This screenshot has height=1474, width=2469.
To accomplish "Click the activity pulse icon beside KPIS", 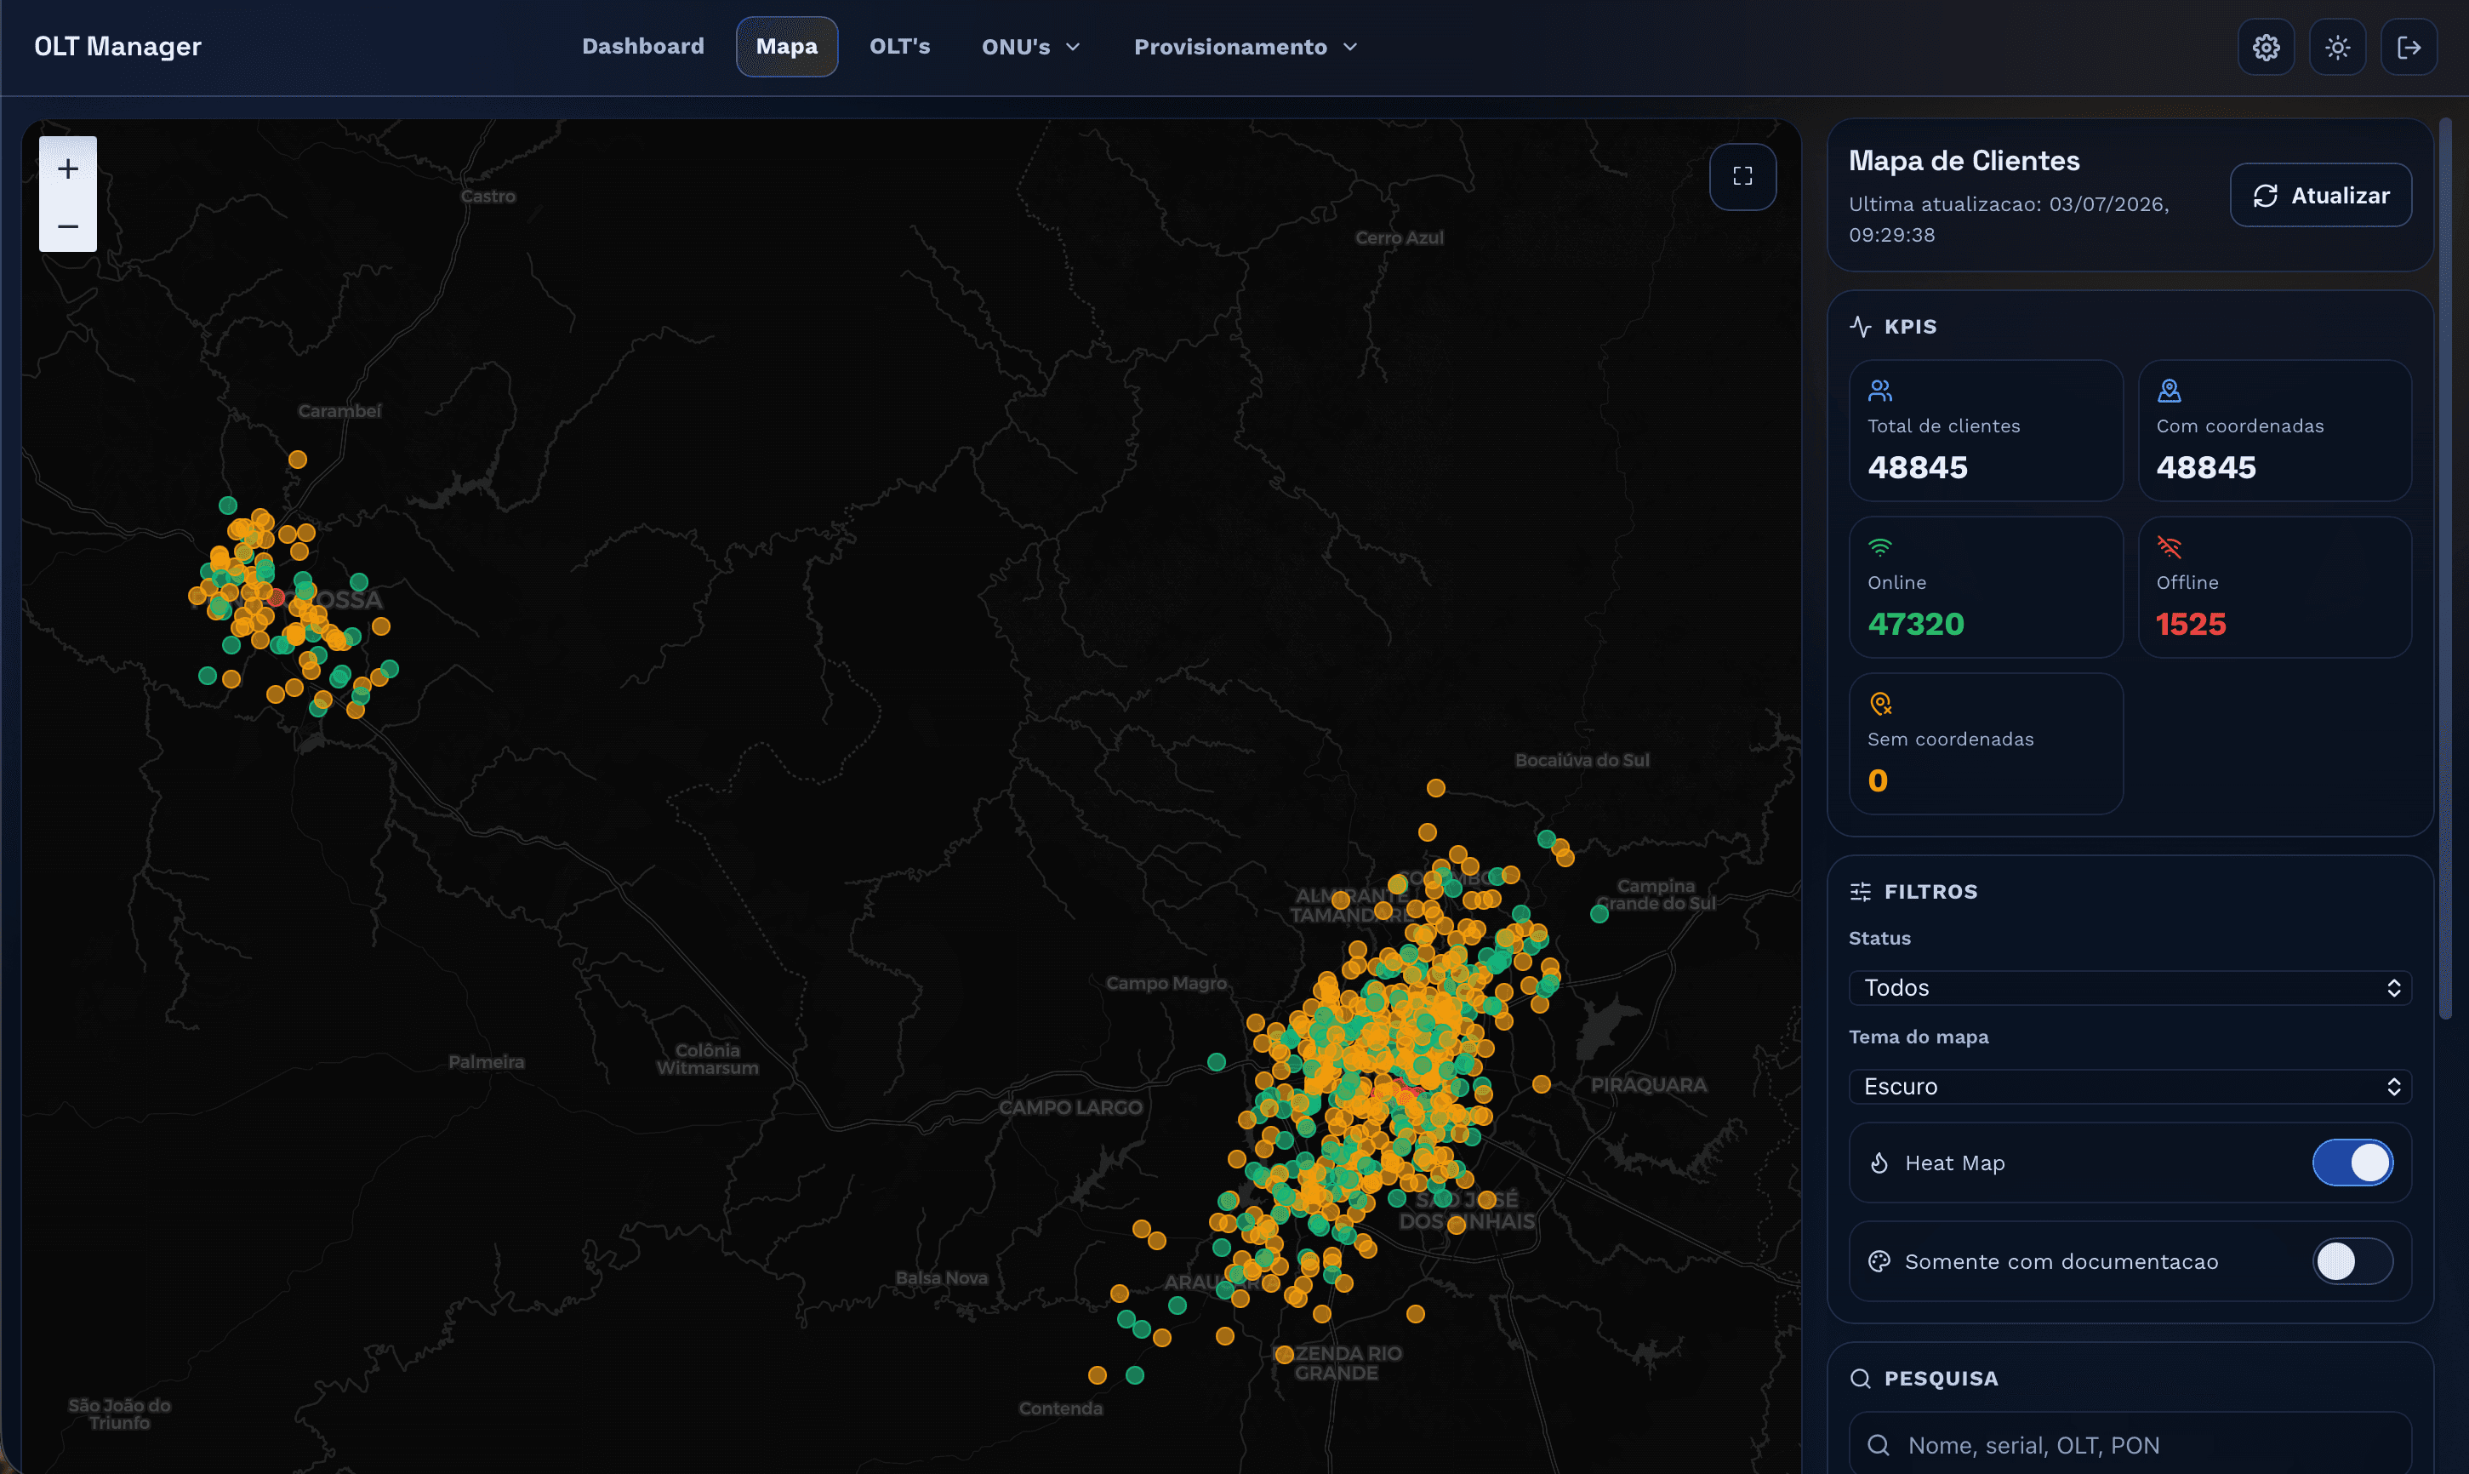I will pos(1861,326).
